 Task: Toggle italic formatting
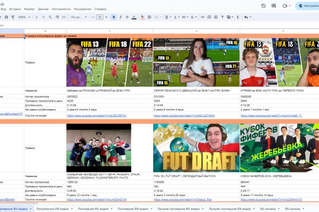[121, 17]
